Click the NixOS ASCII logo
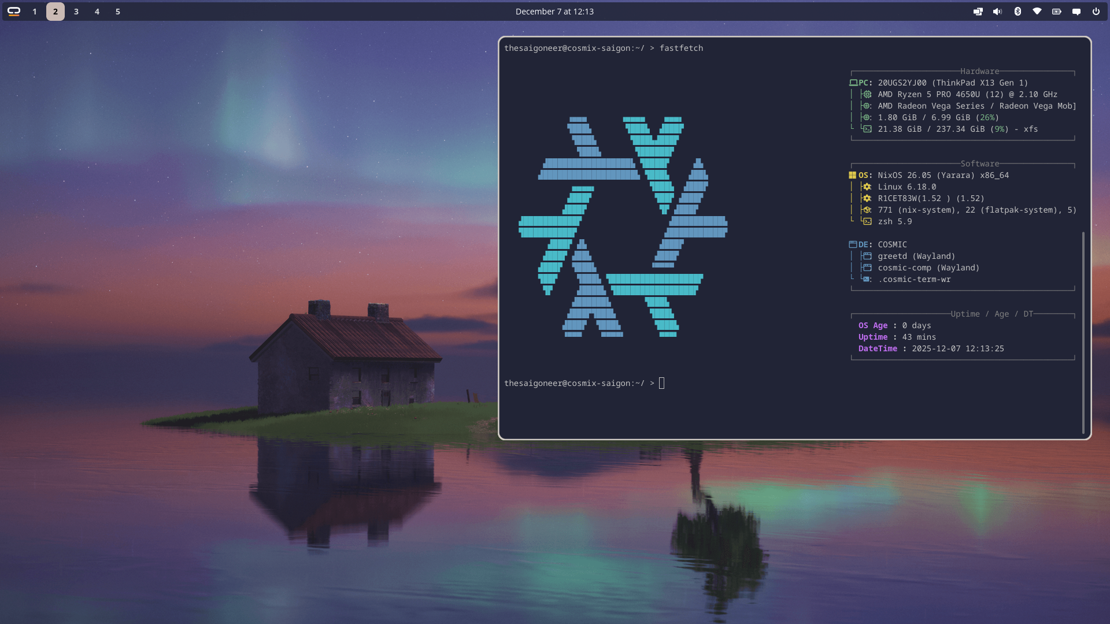 pos(623,226)
